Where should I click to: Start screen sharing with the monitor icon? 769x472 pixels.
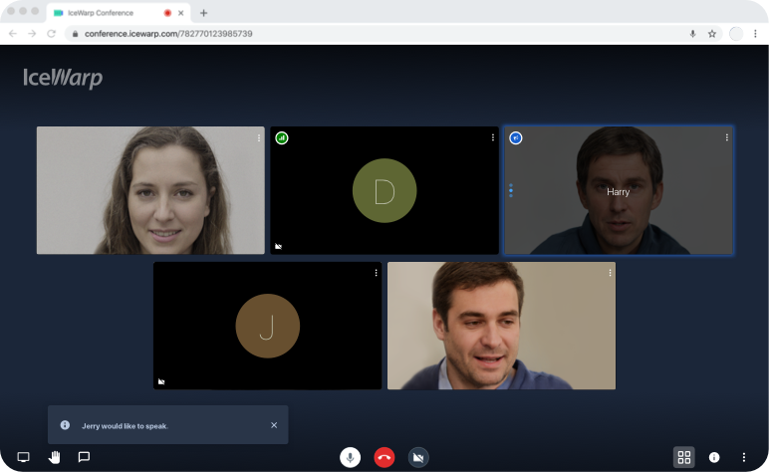click(24, 457)
